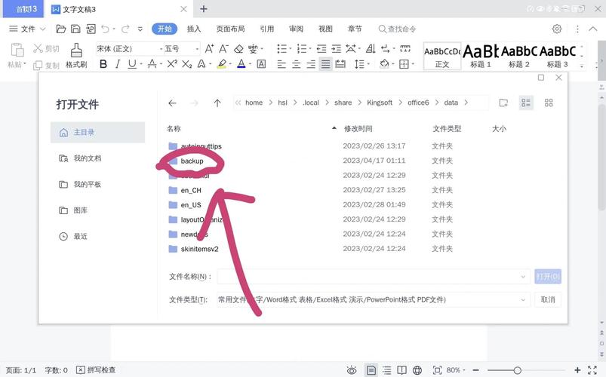Go back in open file dialog

pos(172,103)
